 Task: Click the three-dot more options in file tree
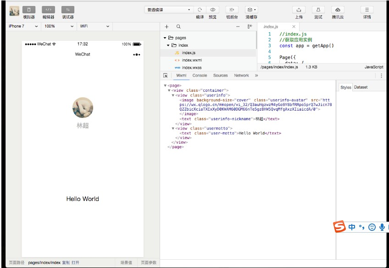pyautogui.click(x=238, y=27)
